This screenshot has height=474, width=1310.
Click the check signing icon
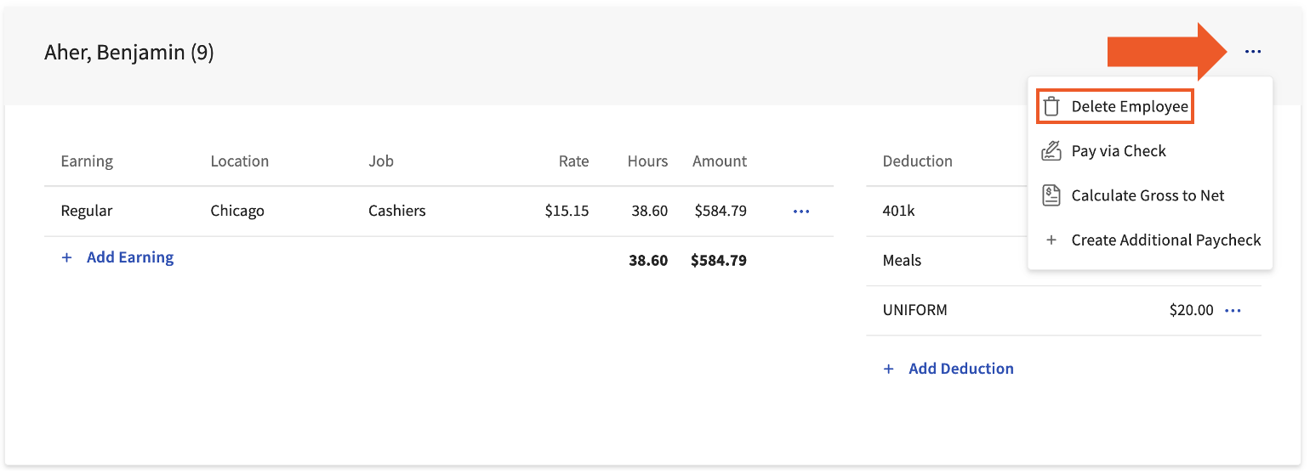[x=1051, y=151]
